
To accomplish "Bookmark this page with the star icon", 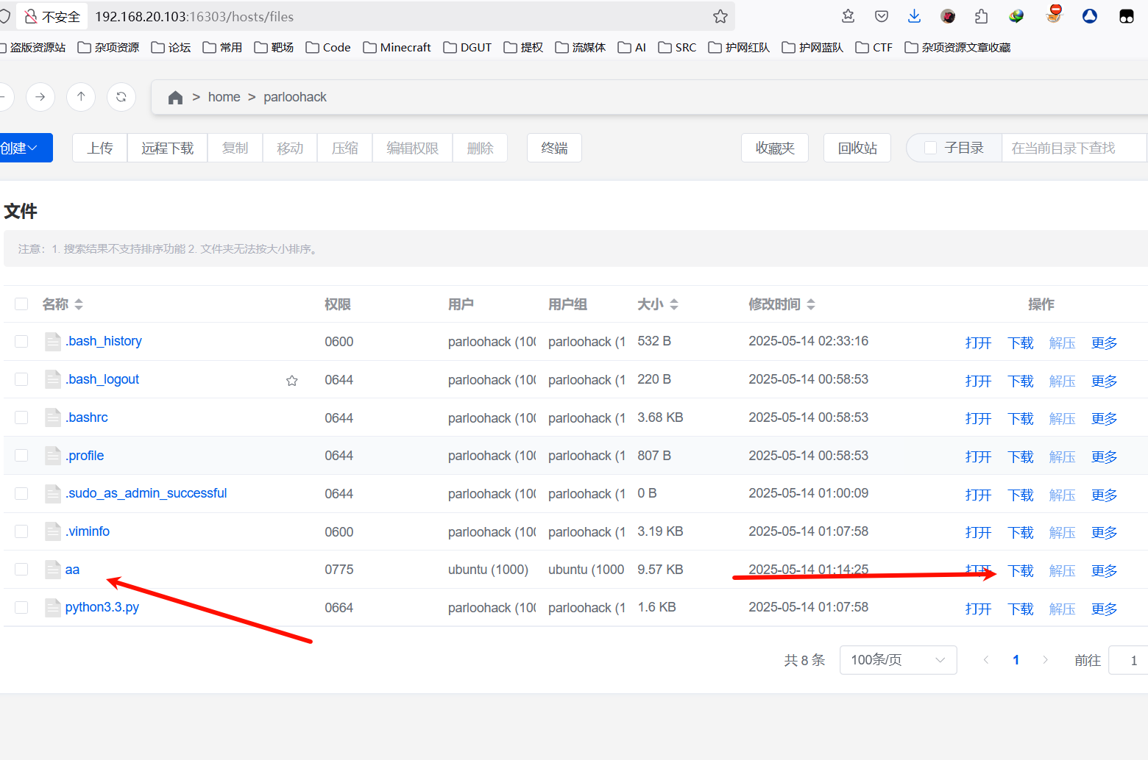I will click(720, 16).
